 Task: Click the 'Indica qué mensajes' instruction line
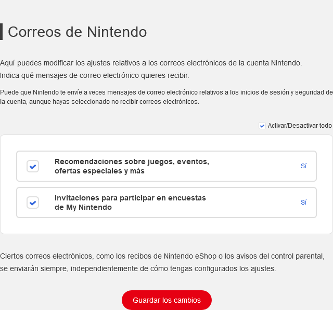pos(94,75)
